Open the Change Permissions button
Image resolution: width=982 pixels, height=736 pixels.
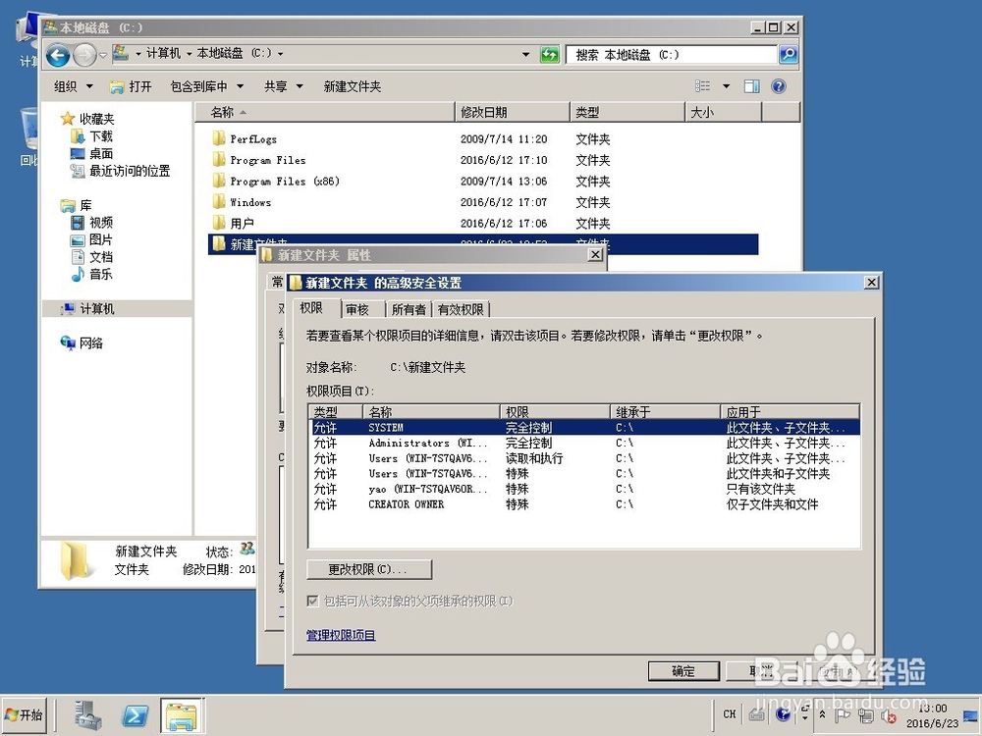point(368,569)
